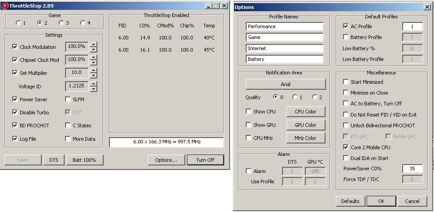Lower Voltage ID with down arrow

pos(94,89)
